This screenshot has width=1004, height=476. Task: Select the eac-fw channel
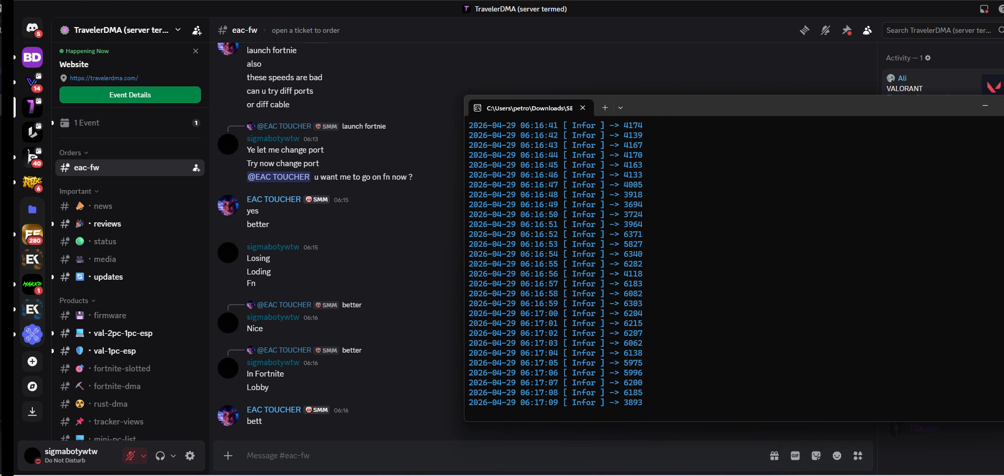(130, 168)
